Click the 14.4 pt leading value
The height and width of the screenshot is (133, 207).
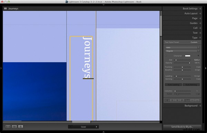tap(197, 76)
